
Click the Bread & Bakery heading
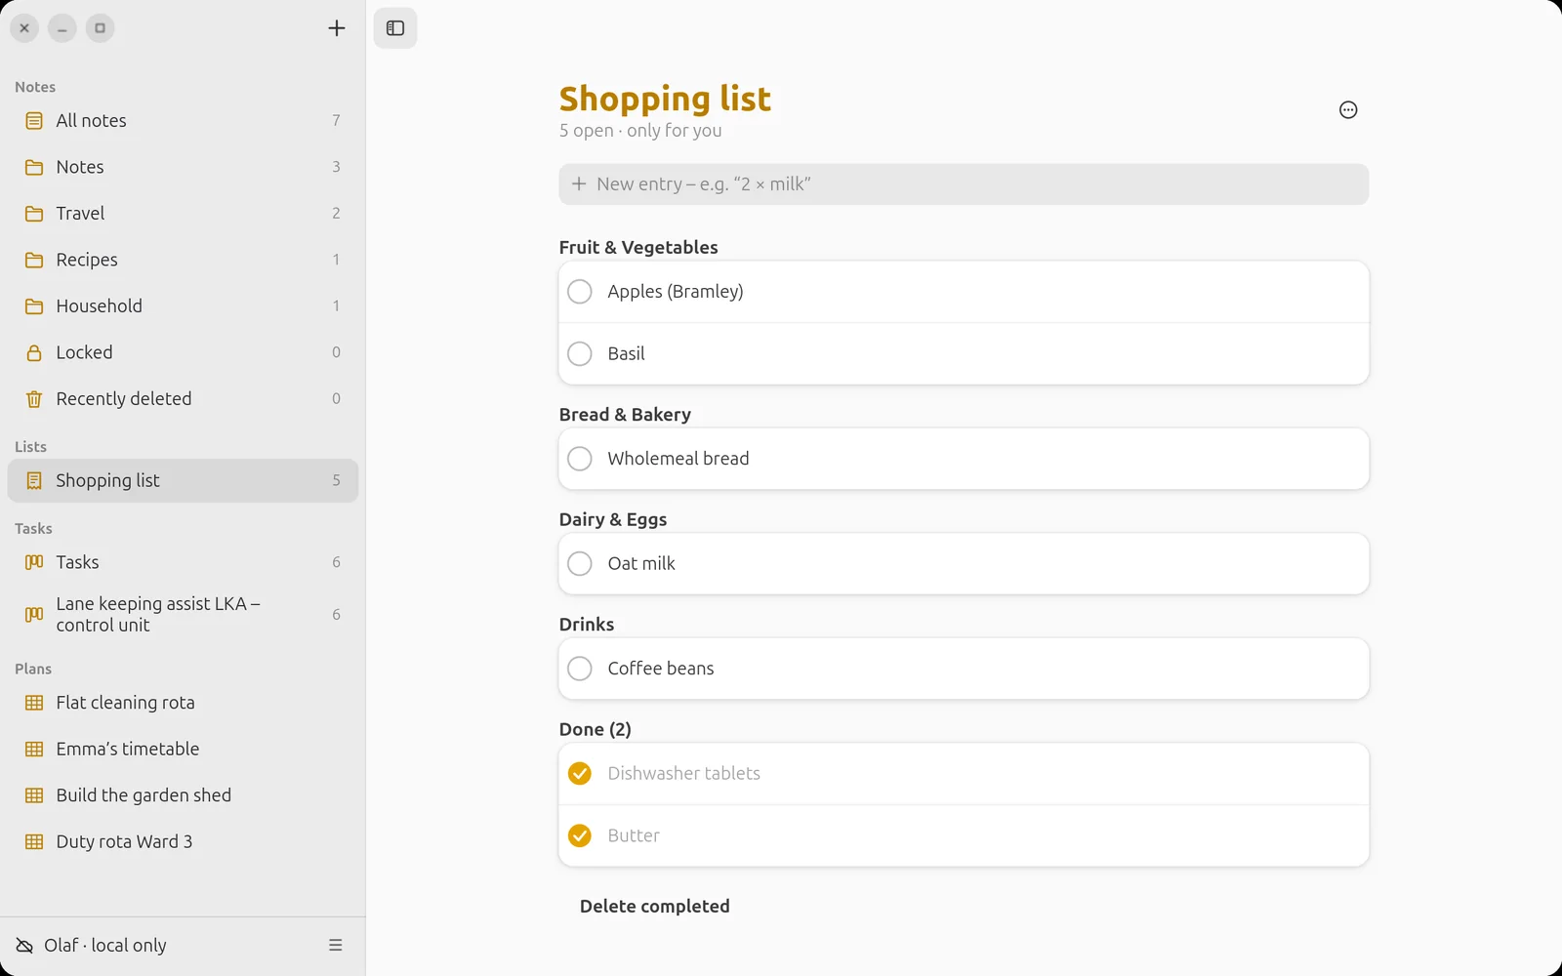pyautogui.click(x=625, y=414)
